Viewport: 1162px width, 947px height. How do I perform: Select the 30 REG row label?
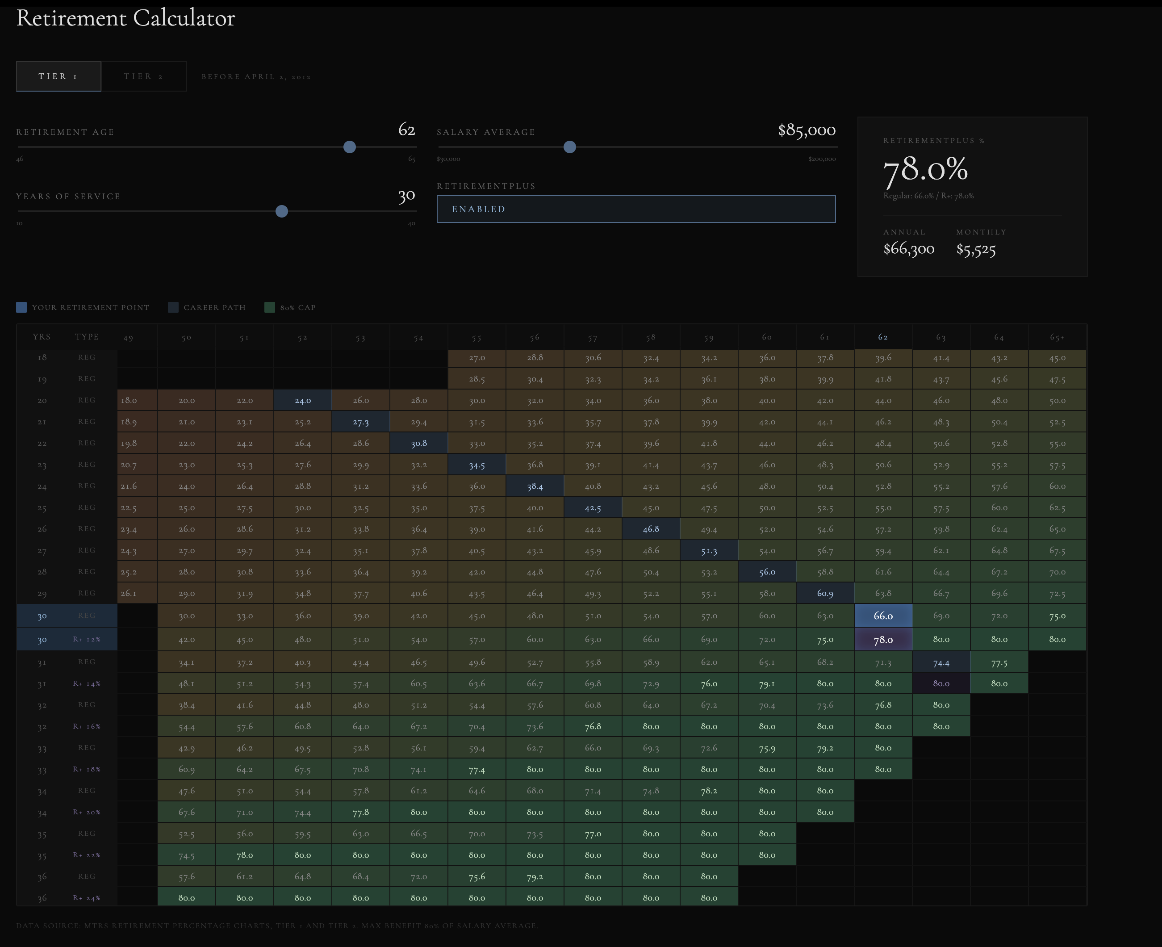point(67,616)
